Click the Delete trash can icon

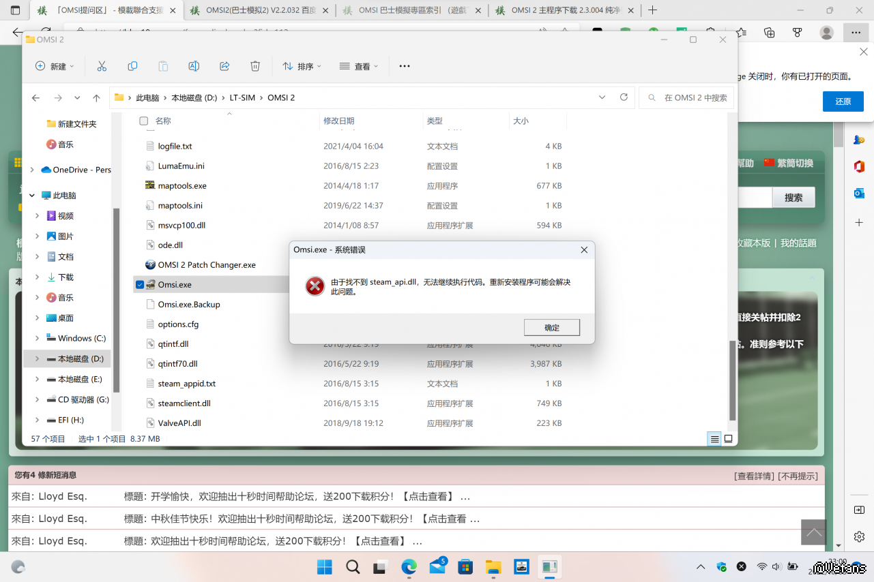(x=255, y=66)
